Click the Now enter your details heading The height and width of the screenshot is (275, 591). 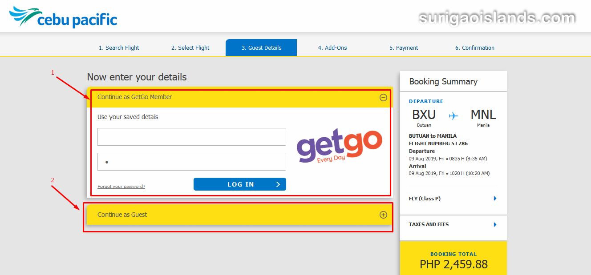pos(137,77)
